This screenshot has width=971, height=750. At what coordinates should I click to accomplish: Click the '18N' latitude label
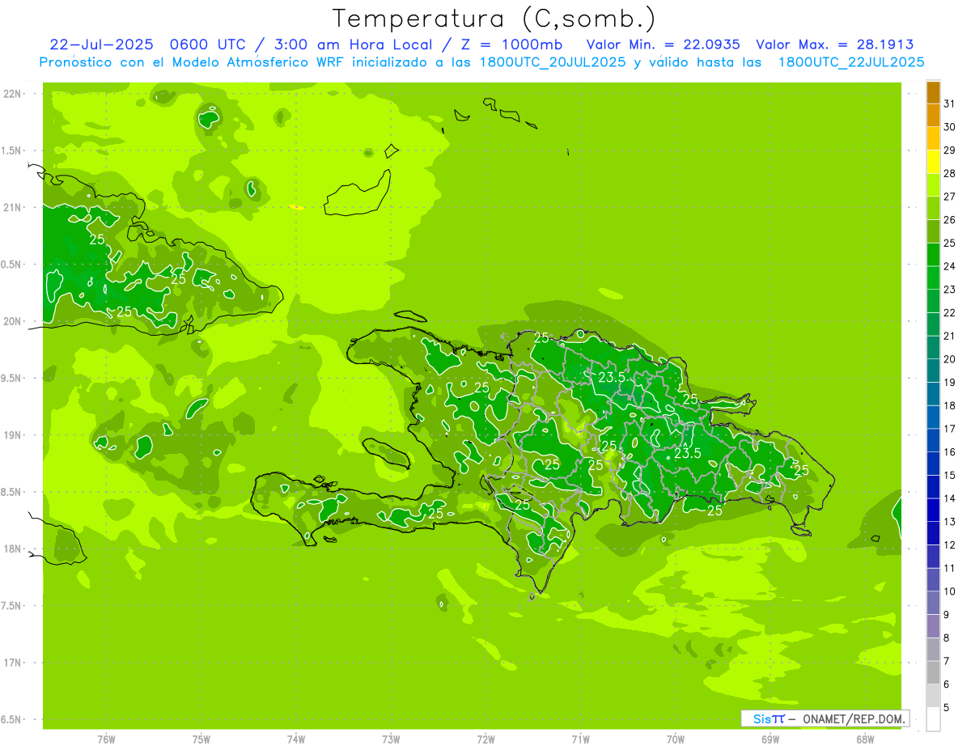point(13,549)
